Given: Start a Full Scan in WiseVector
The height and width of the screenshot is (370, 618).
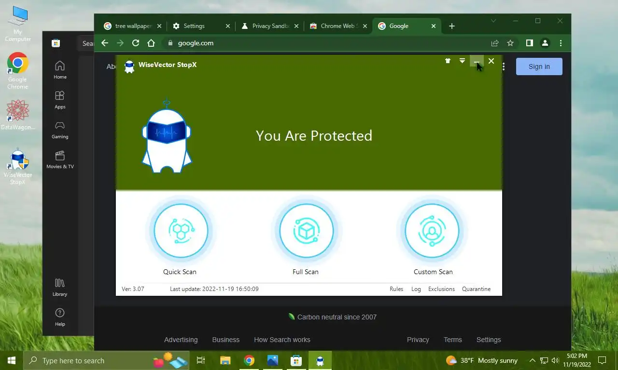Looking at the screenshot, I should point(306,231).
